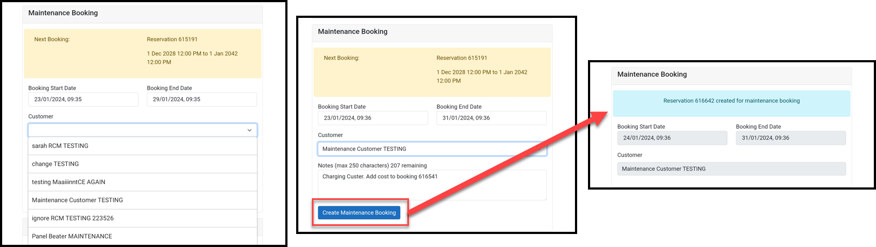The height and width of the screenshot is (247, 876).
Task: Open the Customer dropdown chevron
Action: point(250,130)
